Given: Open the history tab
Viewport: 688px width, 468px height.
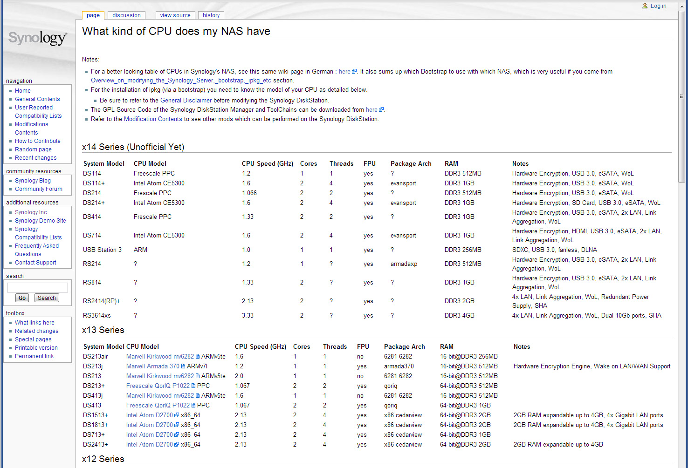Looking at the screenshot, I should (x=211, y=15).
